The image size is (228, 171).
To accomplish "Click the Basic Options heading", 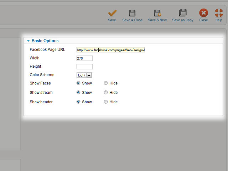I will click(45, 41).
